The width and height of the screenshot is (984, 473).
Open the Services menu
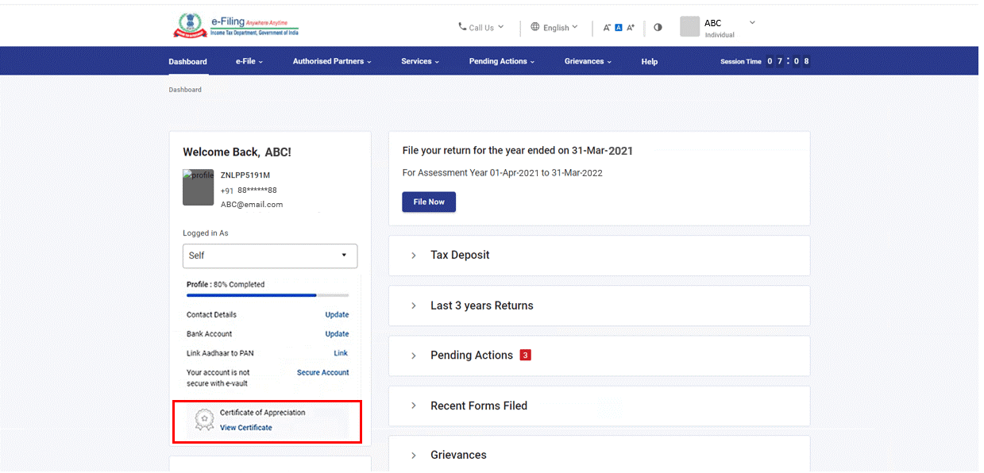tap(419, 61)
